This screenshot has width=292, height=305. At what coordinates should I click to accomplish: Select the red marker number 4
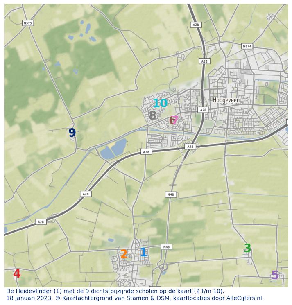[x=17, y=274]
